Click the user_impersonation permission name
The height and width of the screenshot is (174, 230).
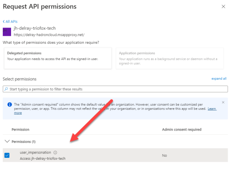pos(36,153)
